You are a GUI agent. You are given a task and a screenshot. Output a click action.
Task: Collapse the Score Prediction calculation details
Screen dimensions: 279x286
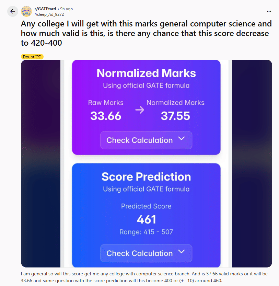click(146, 253)
